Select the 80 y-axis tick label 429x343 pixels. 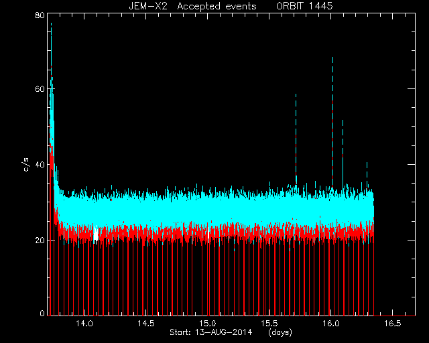tap(40, 15)
